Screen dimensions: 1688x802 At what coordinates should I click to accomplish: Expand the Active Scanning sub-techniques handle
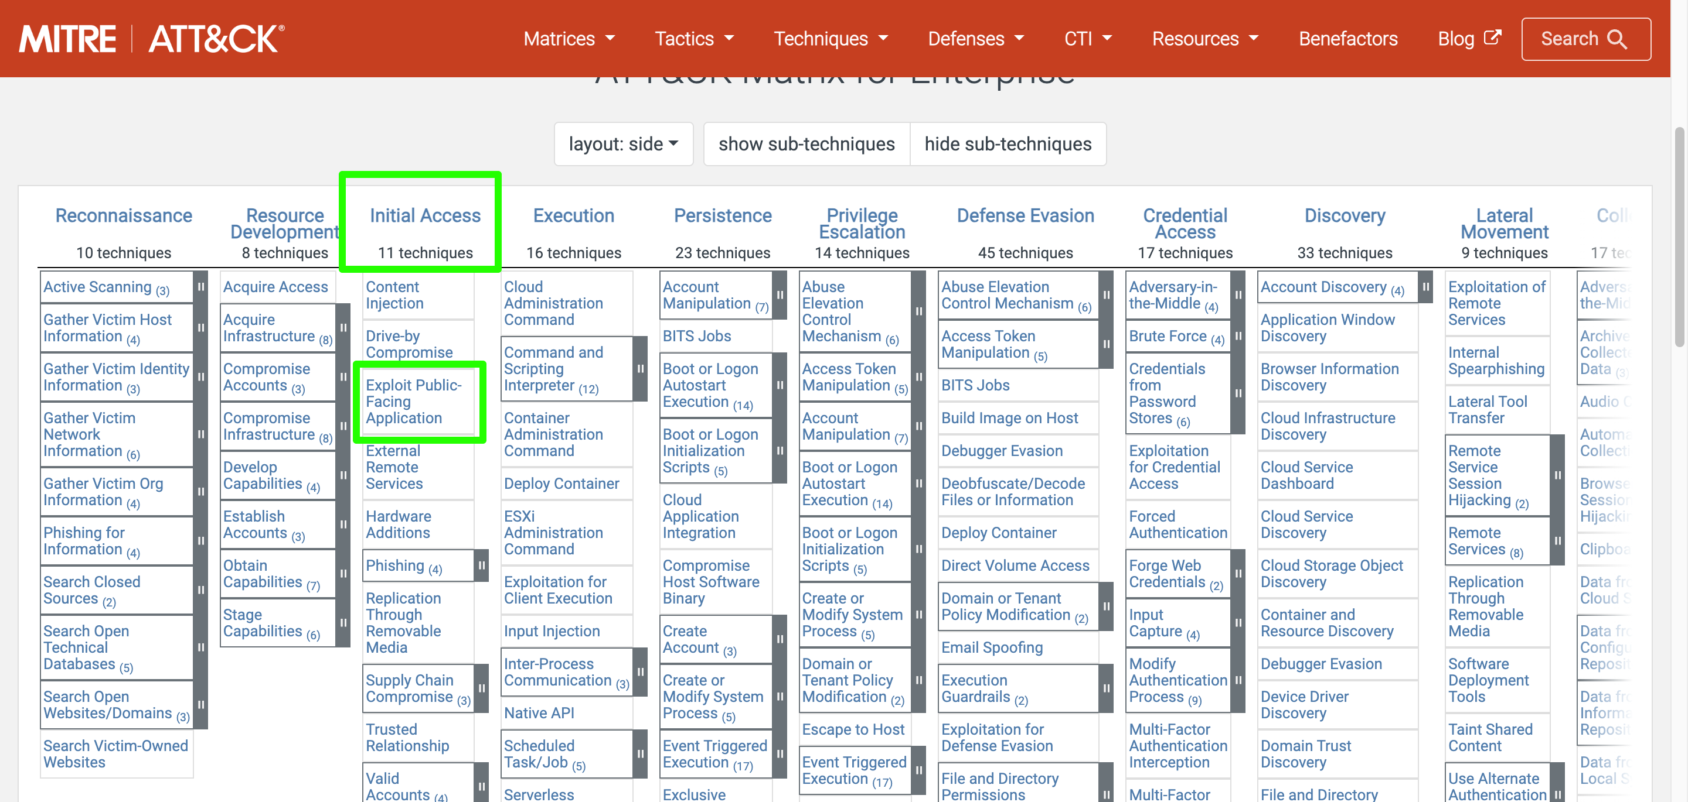200,287
